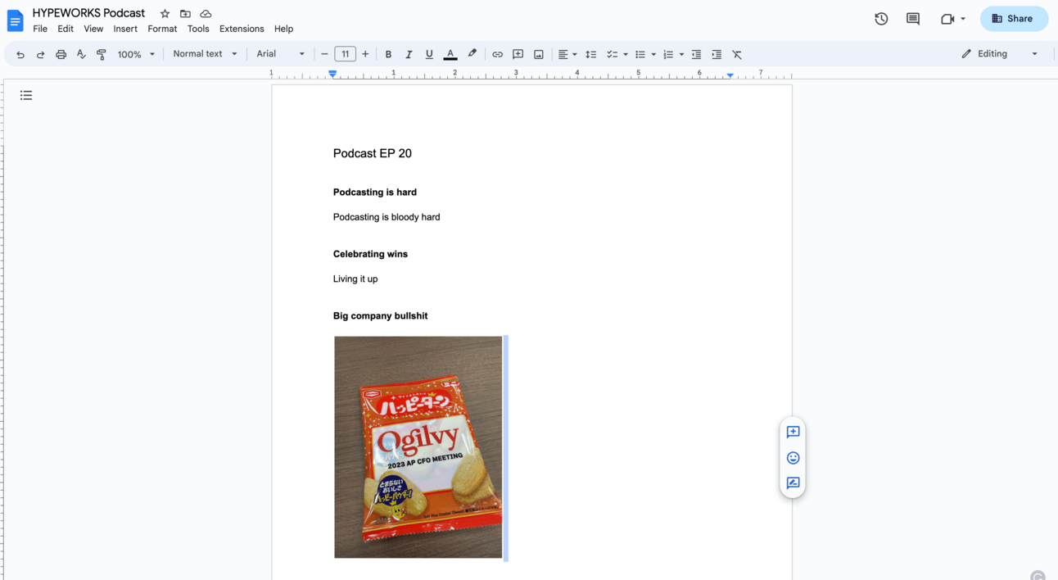Screen dimensions: 1058x580
Task: Select the Ogilvy snack image
Action: click(x=418, y=447)
